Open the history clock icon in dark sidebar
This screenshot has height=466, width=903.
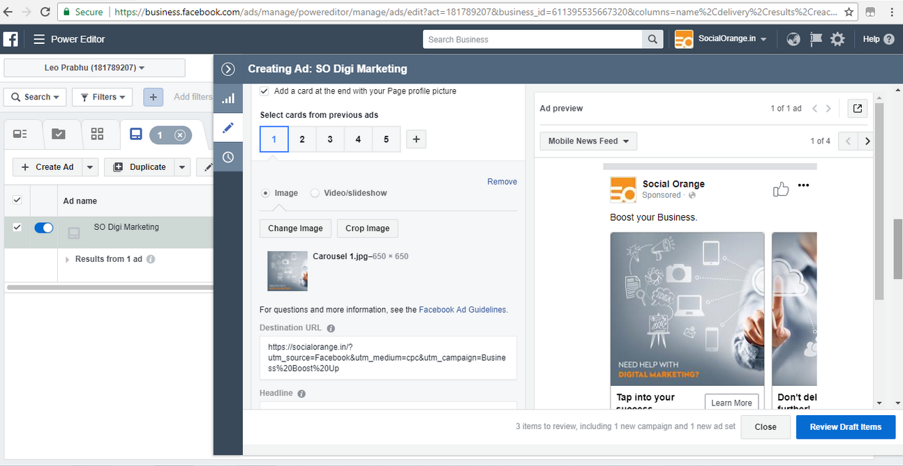pos(228,157)
